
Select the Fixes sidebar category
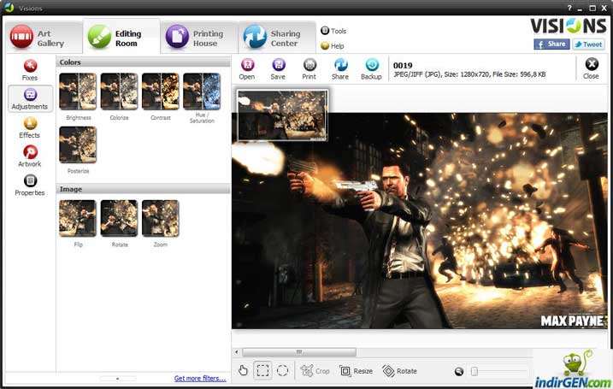[x=30, y=68]
